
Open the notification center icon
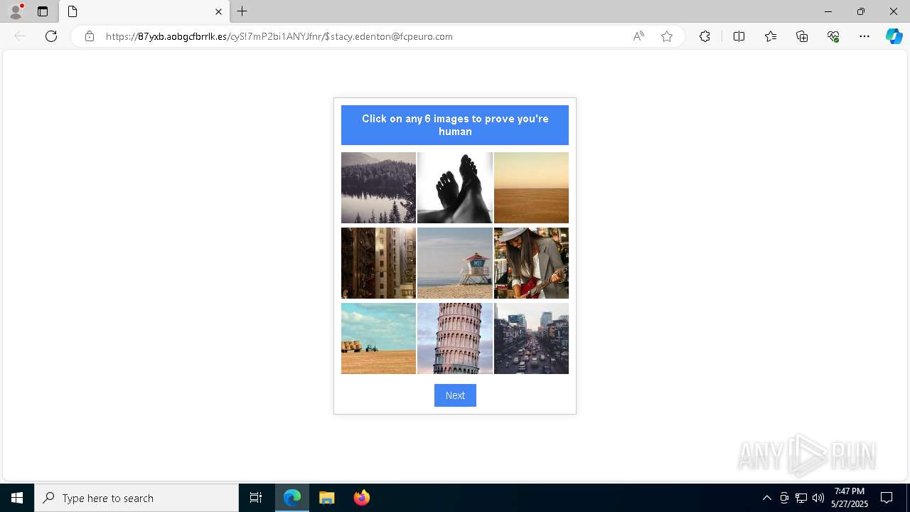click(x=887, y=498)
